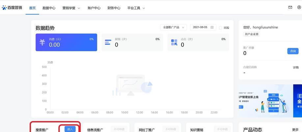
Task: Toggle the 比较 checkbox
Action: [x=221, y=28]
